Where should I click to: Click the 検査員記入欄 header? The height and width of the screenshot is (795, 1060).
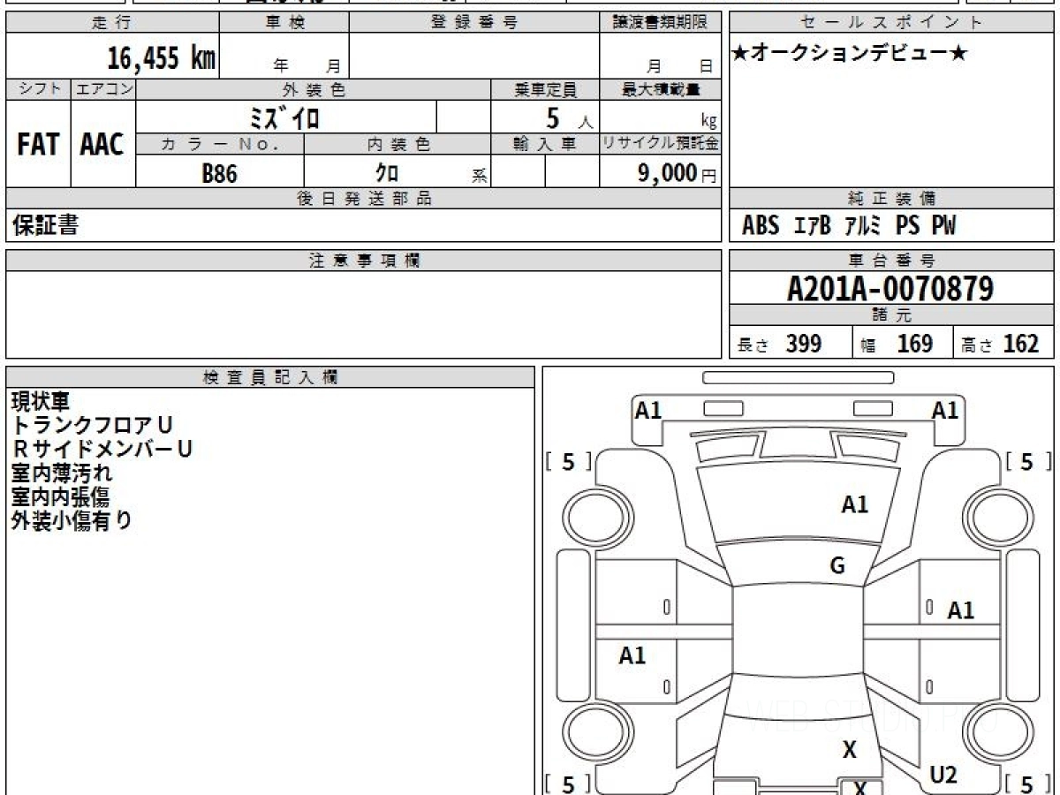(270, 376)
